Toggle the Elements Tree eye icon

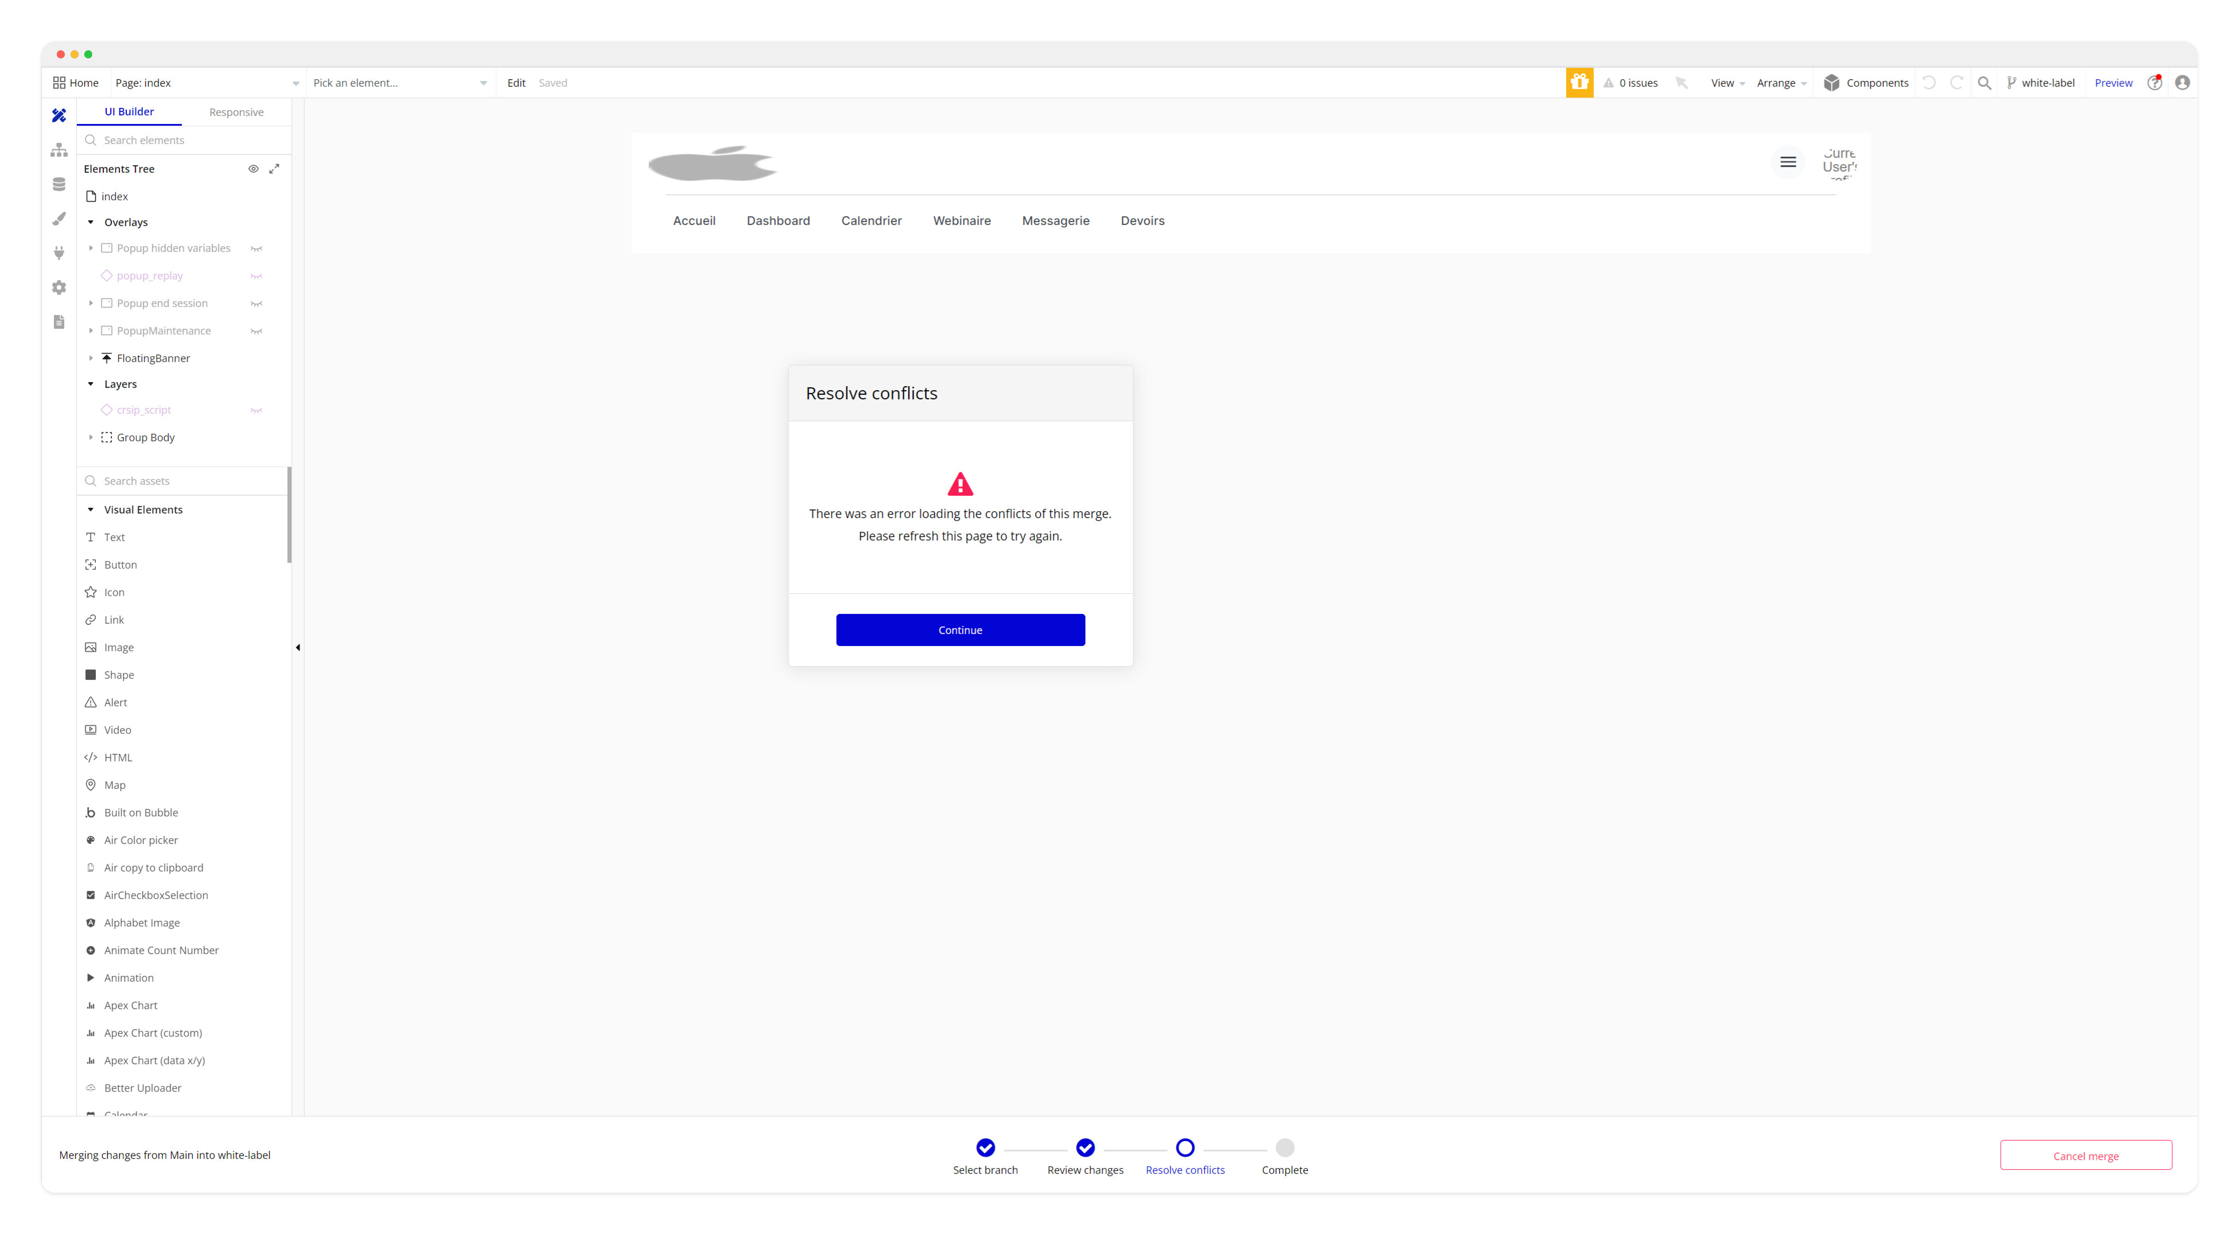coord(253,169)
